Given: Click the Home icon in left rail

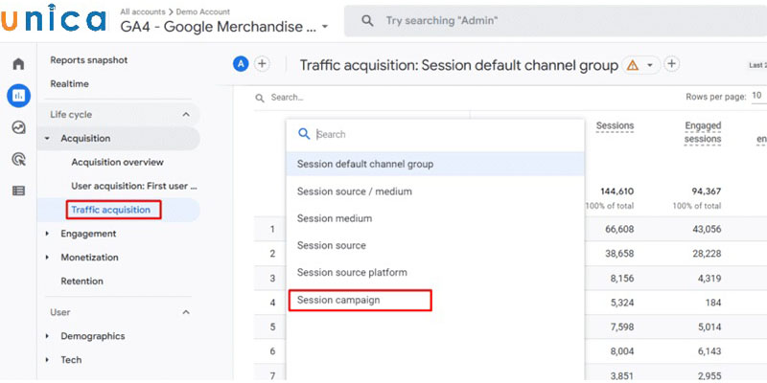Looking at the screenshot, I should tap(17, 64).
